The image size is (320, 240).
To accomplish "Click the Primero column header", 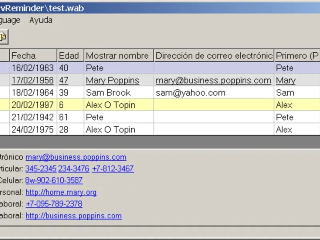I will pos(297,56).
